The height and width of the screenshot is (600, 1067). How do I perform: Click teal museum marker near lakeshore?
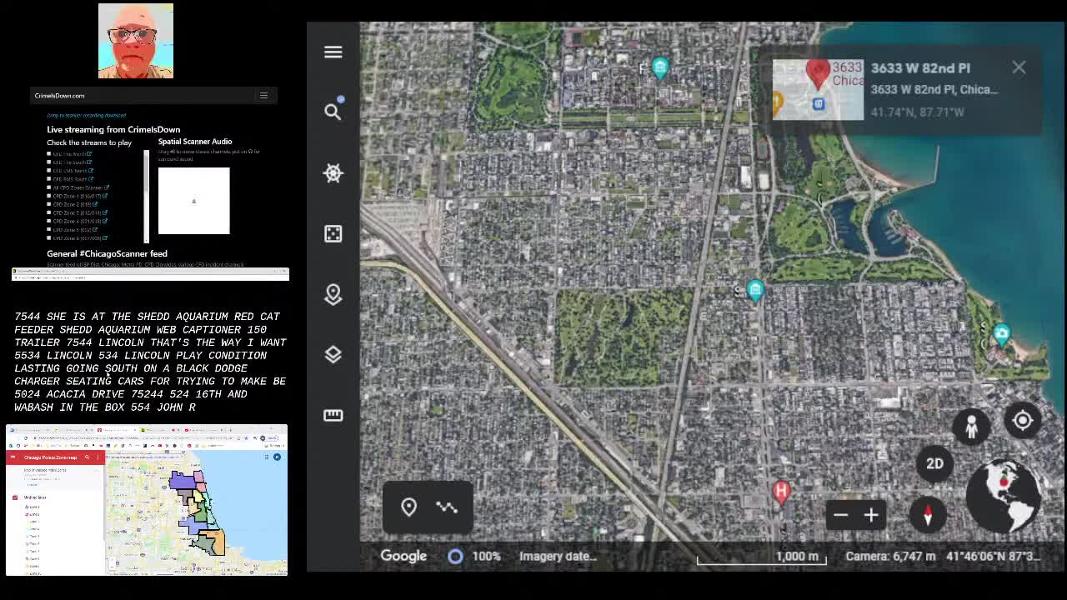coord(1001,336)
